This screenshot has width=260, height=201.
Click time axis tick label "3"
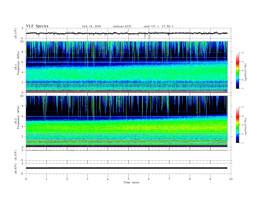point(87,179)
